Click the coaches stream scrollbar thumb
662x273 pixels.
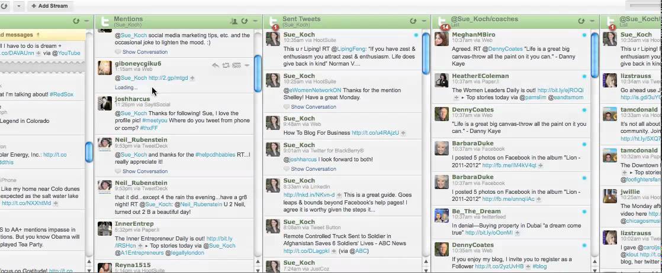pyautogui.click(x=594, y=55)
